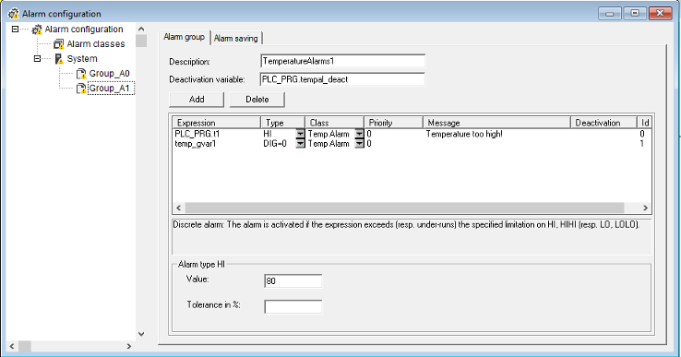Screen dimensions: 681x357
Task: Open Class dropdown for temp_gvar1 row
Action: click(x=359, y=143)
